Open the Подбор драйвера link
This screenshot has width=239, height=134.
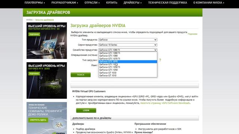click(86, 129)
